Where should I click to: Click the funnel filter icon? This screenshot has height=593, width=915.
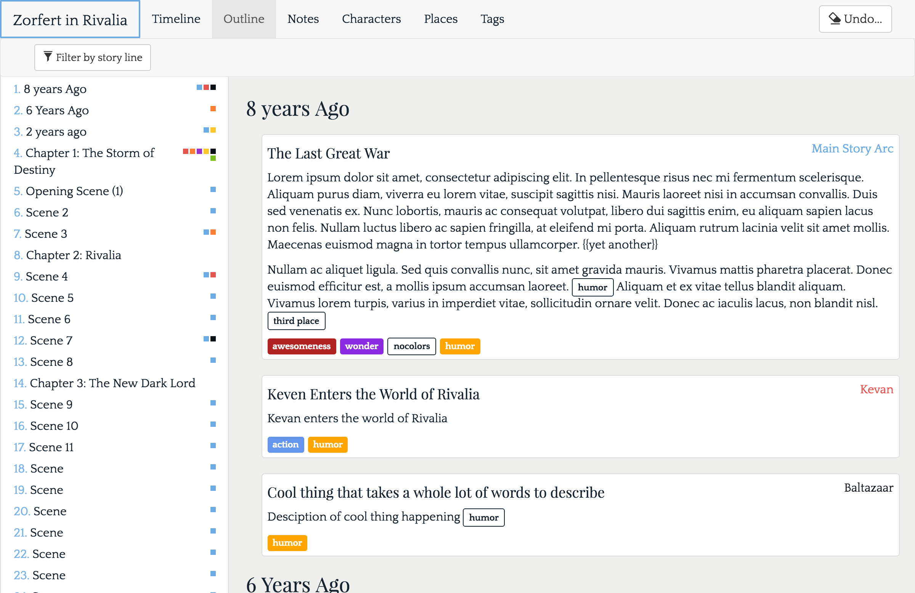click(x=48, y=57)
